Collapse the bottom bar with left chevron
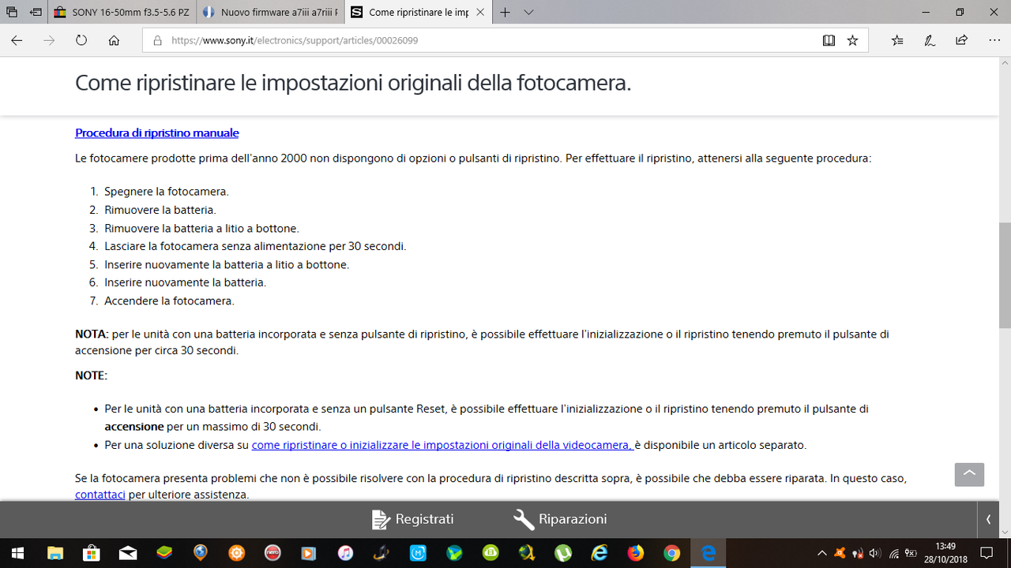 tap(988, 519)
